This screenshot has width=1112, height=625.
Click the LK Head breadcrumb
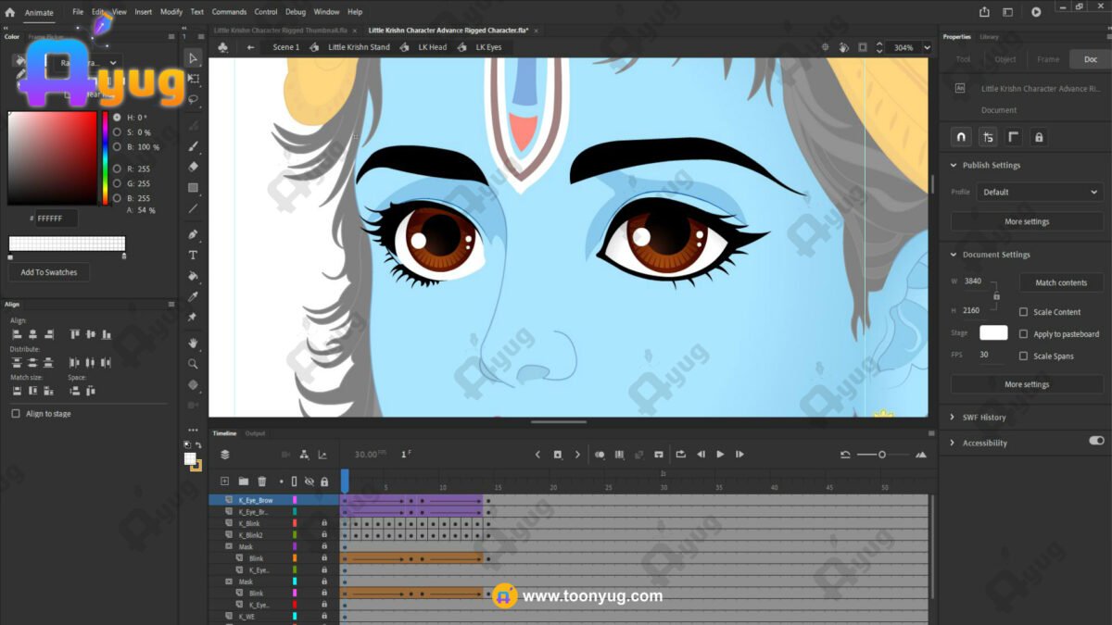[x=432, y=47]
